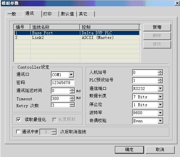Decrease 通讯延迟时间 with down arrow
The height and width of the screenshot is (157, 180).
click(x=72, y=92)
